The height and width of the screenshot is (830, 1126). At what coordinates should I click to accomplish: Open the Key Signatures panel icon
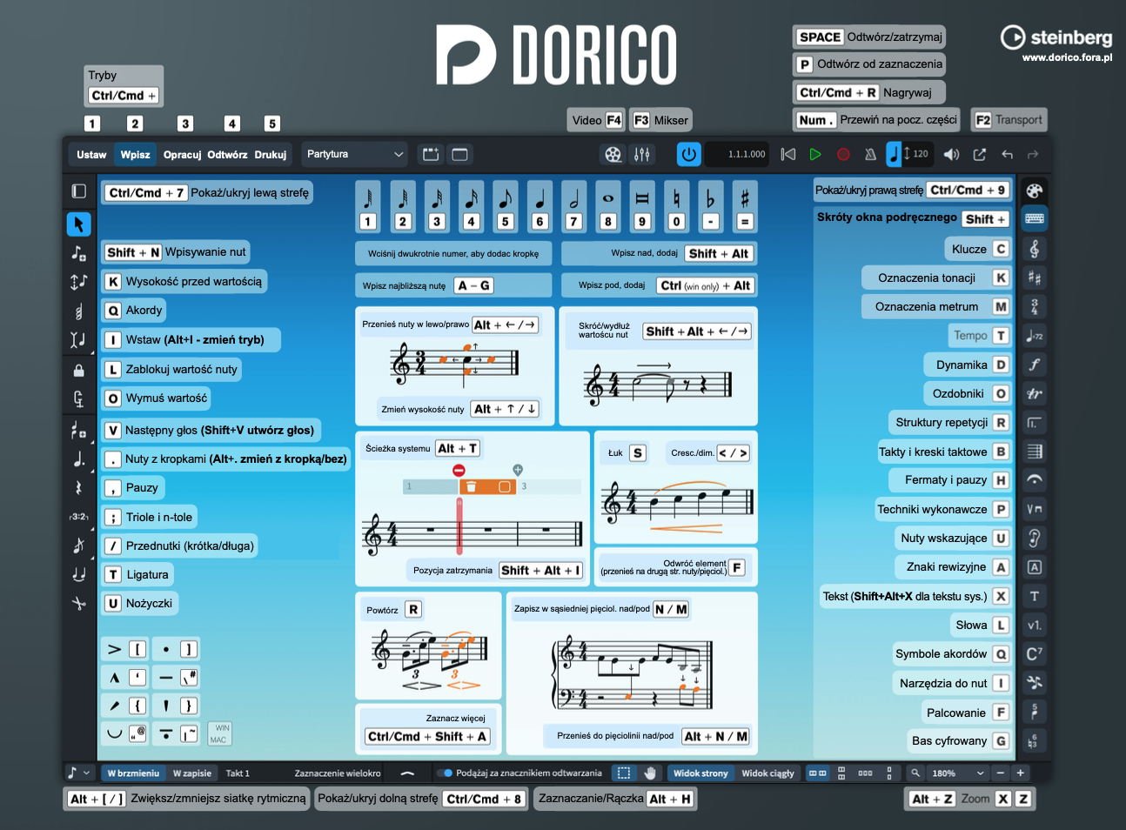[1034, 278]
